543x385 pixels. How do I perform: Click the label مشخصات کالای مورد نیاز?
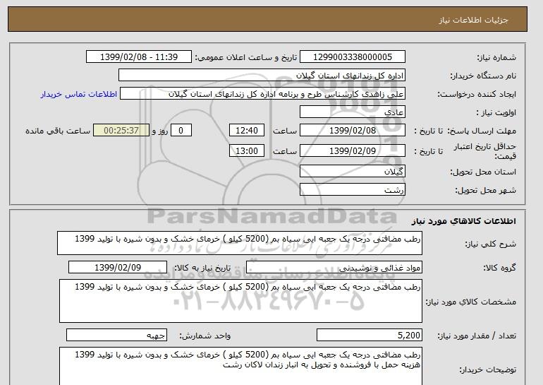pos(470,302)
